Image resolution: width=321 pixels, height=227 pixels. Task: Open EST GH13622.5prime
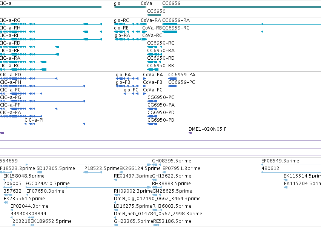[154, 180]
